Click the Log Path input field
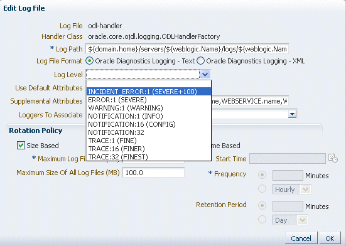This screenshot has height=246, width=346. [187, 49]
